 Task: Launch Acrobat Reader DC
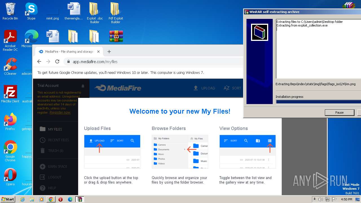[x=10, y=40]
